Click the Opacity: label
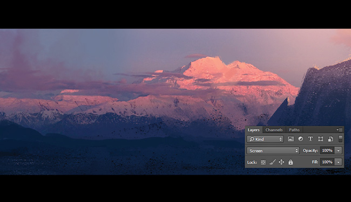Viewport: 351px width, 202px height. click(x=310, y=151)
